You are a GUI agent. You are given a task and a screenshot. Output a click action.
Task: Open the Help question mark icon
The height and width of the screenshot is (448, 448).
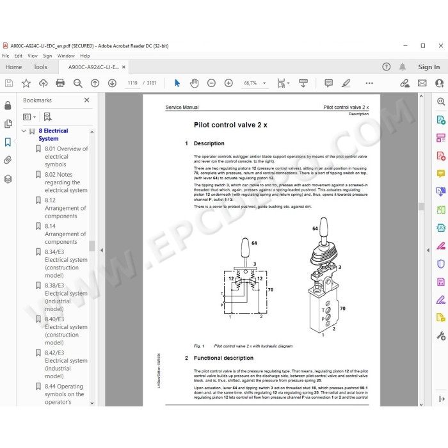(387, 67)
